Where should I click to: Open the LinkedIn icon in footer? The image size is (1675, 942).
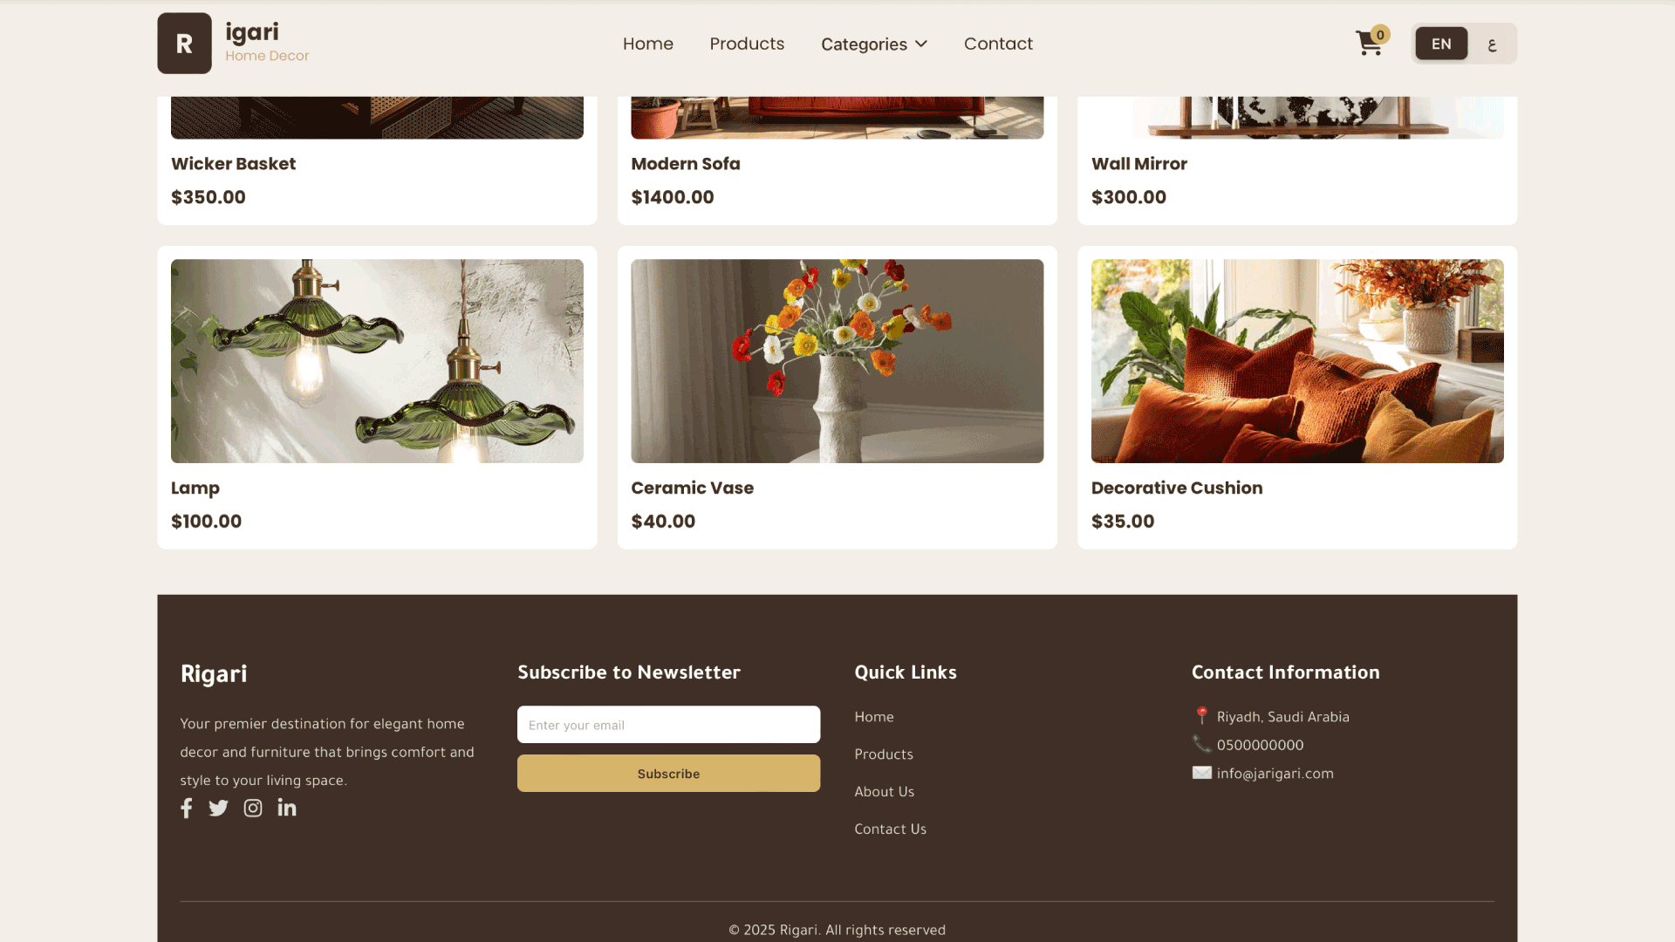click(x=287, y=807)
